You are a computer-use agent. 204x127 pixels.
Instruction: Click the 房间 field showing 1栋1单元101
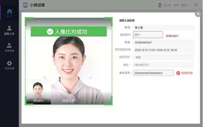tap(163, 65)
